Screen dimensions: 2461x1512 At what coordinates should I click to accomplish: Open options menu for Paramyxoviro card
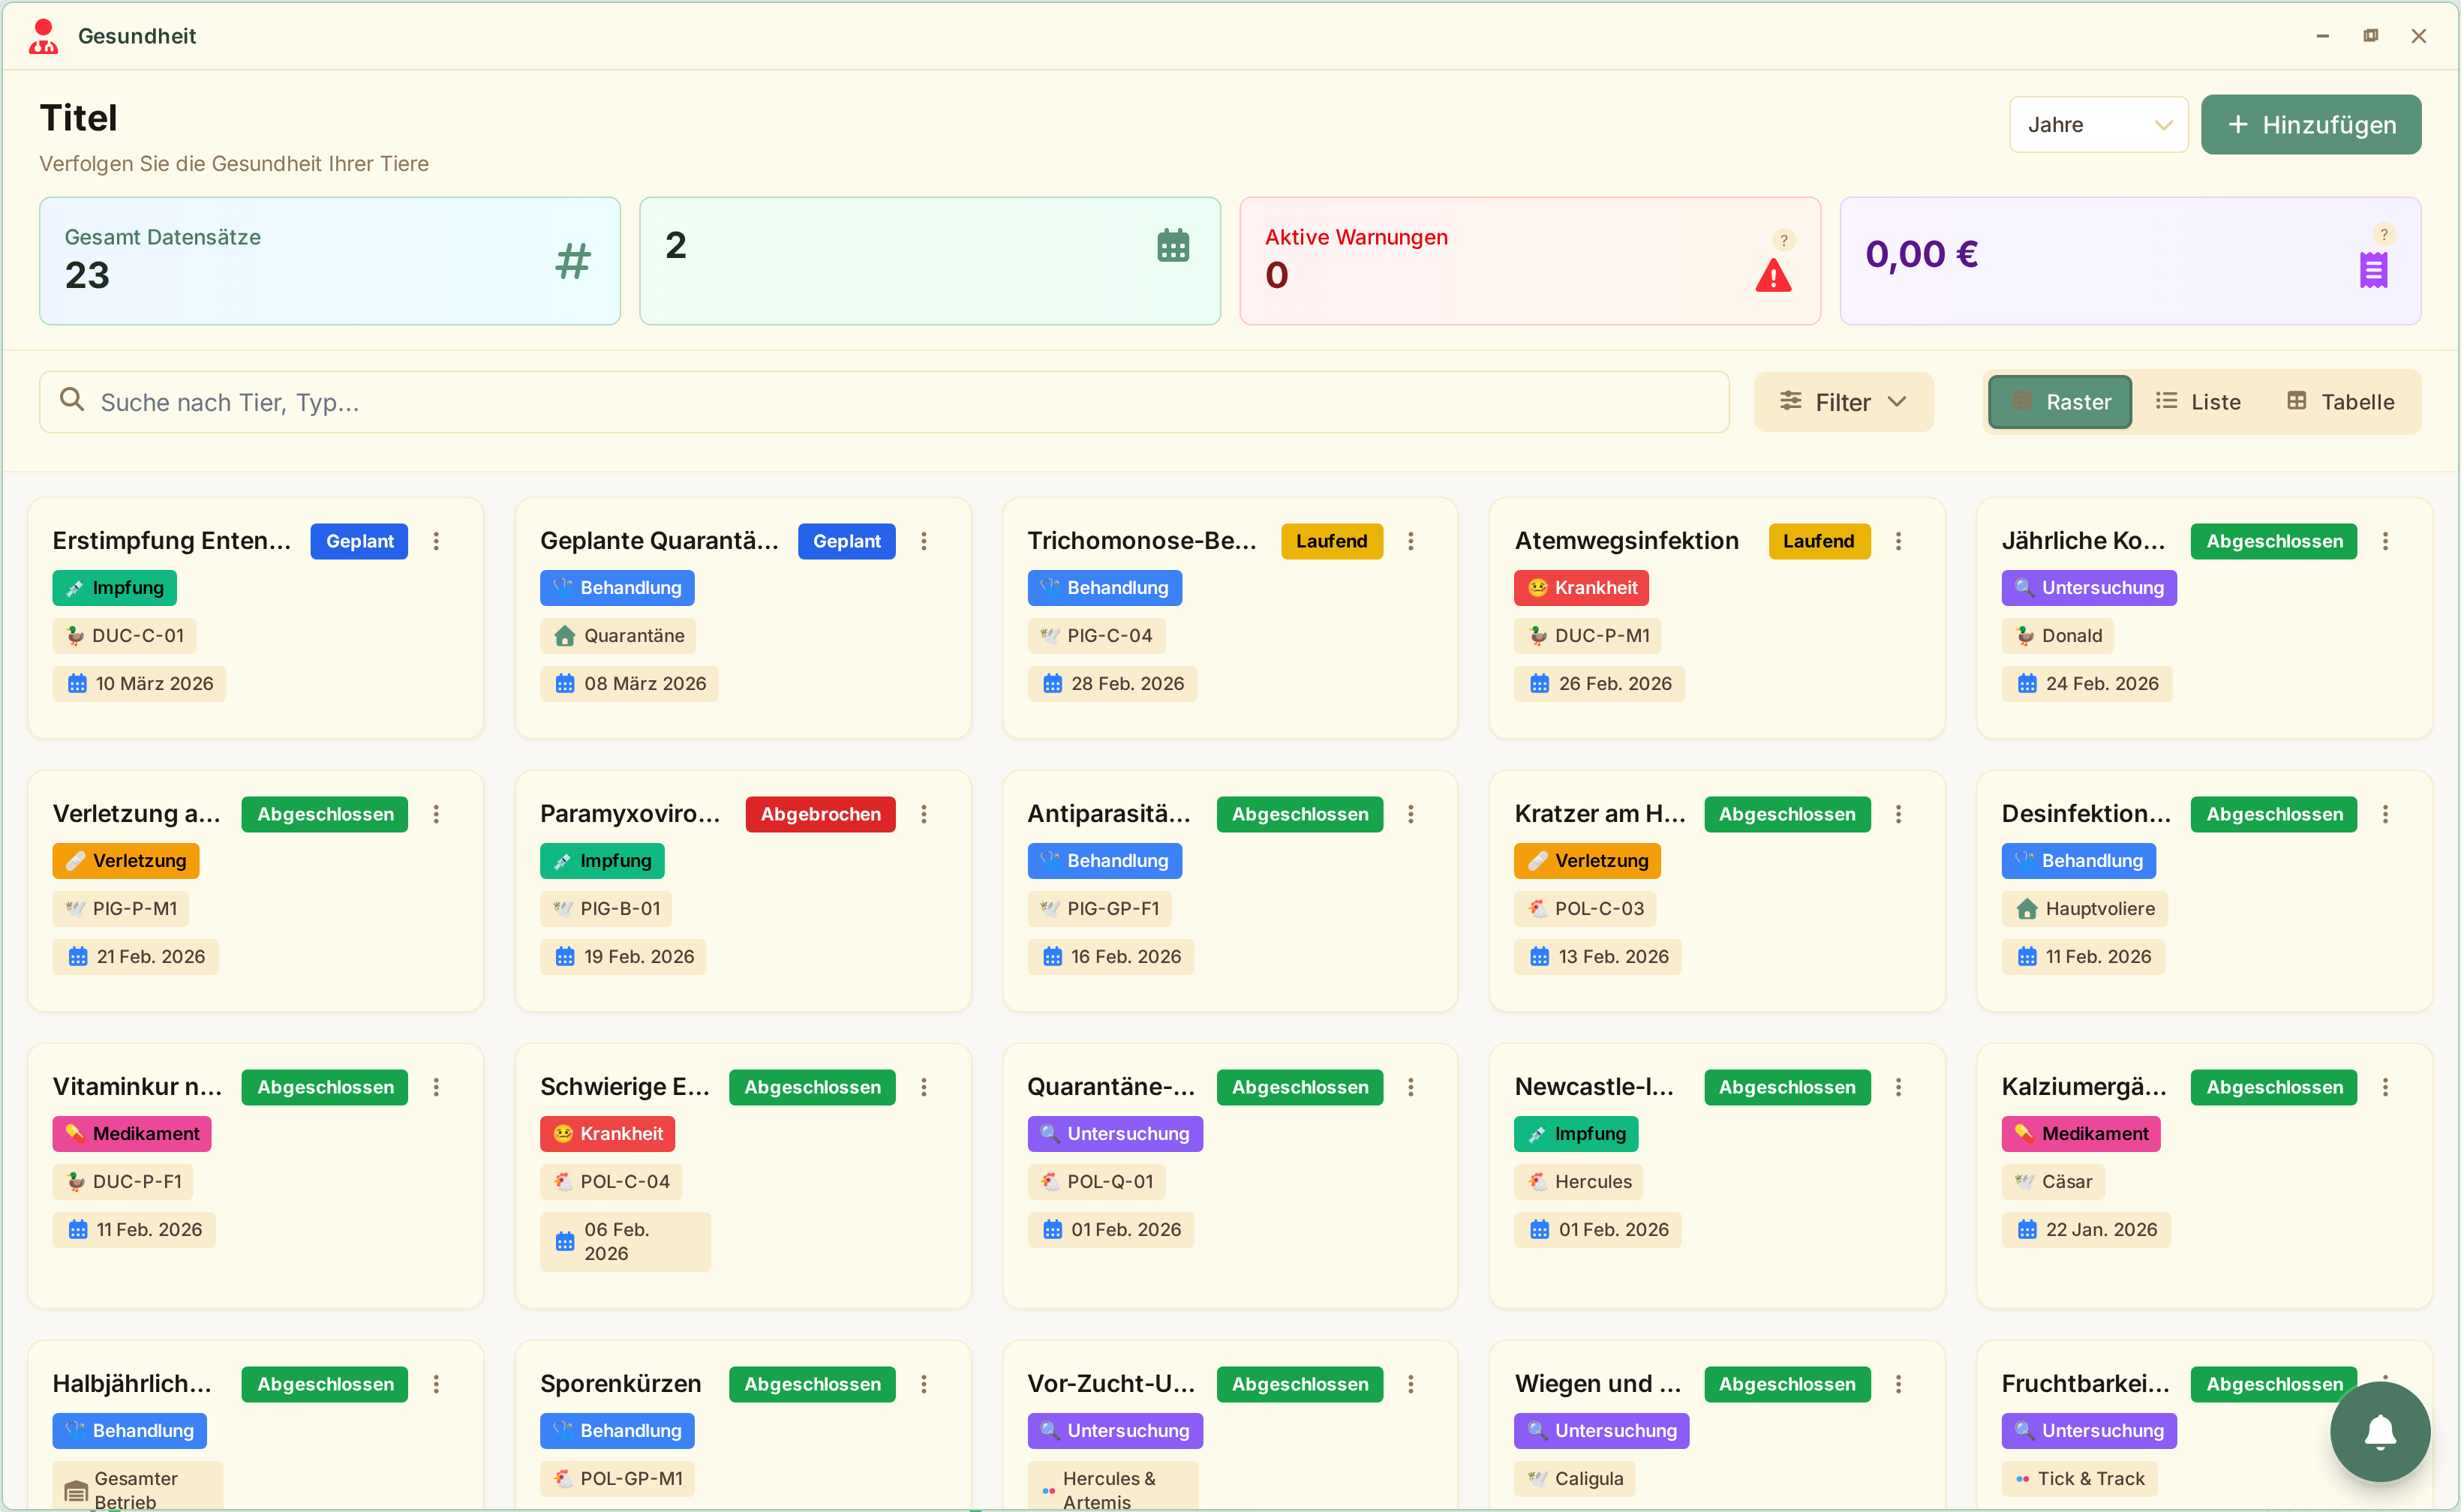click(x=924, y=814)
